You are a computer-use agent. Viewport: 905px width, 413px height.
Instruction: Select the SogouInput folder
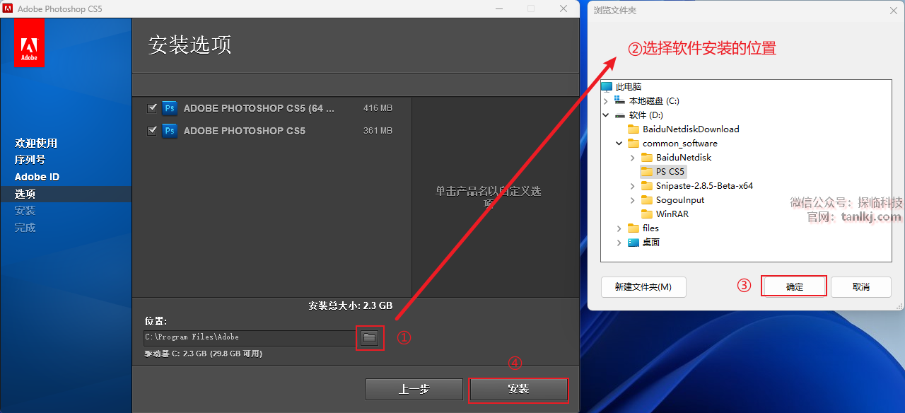tap(680, 199)
